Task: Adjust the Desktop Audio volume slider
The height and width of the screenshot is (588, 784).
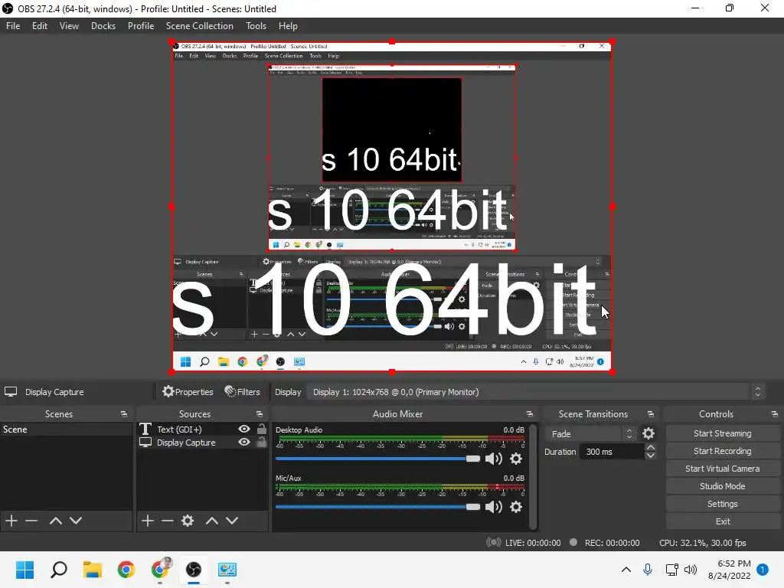Action: pyautogui.click(x=377, y=459)
